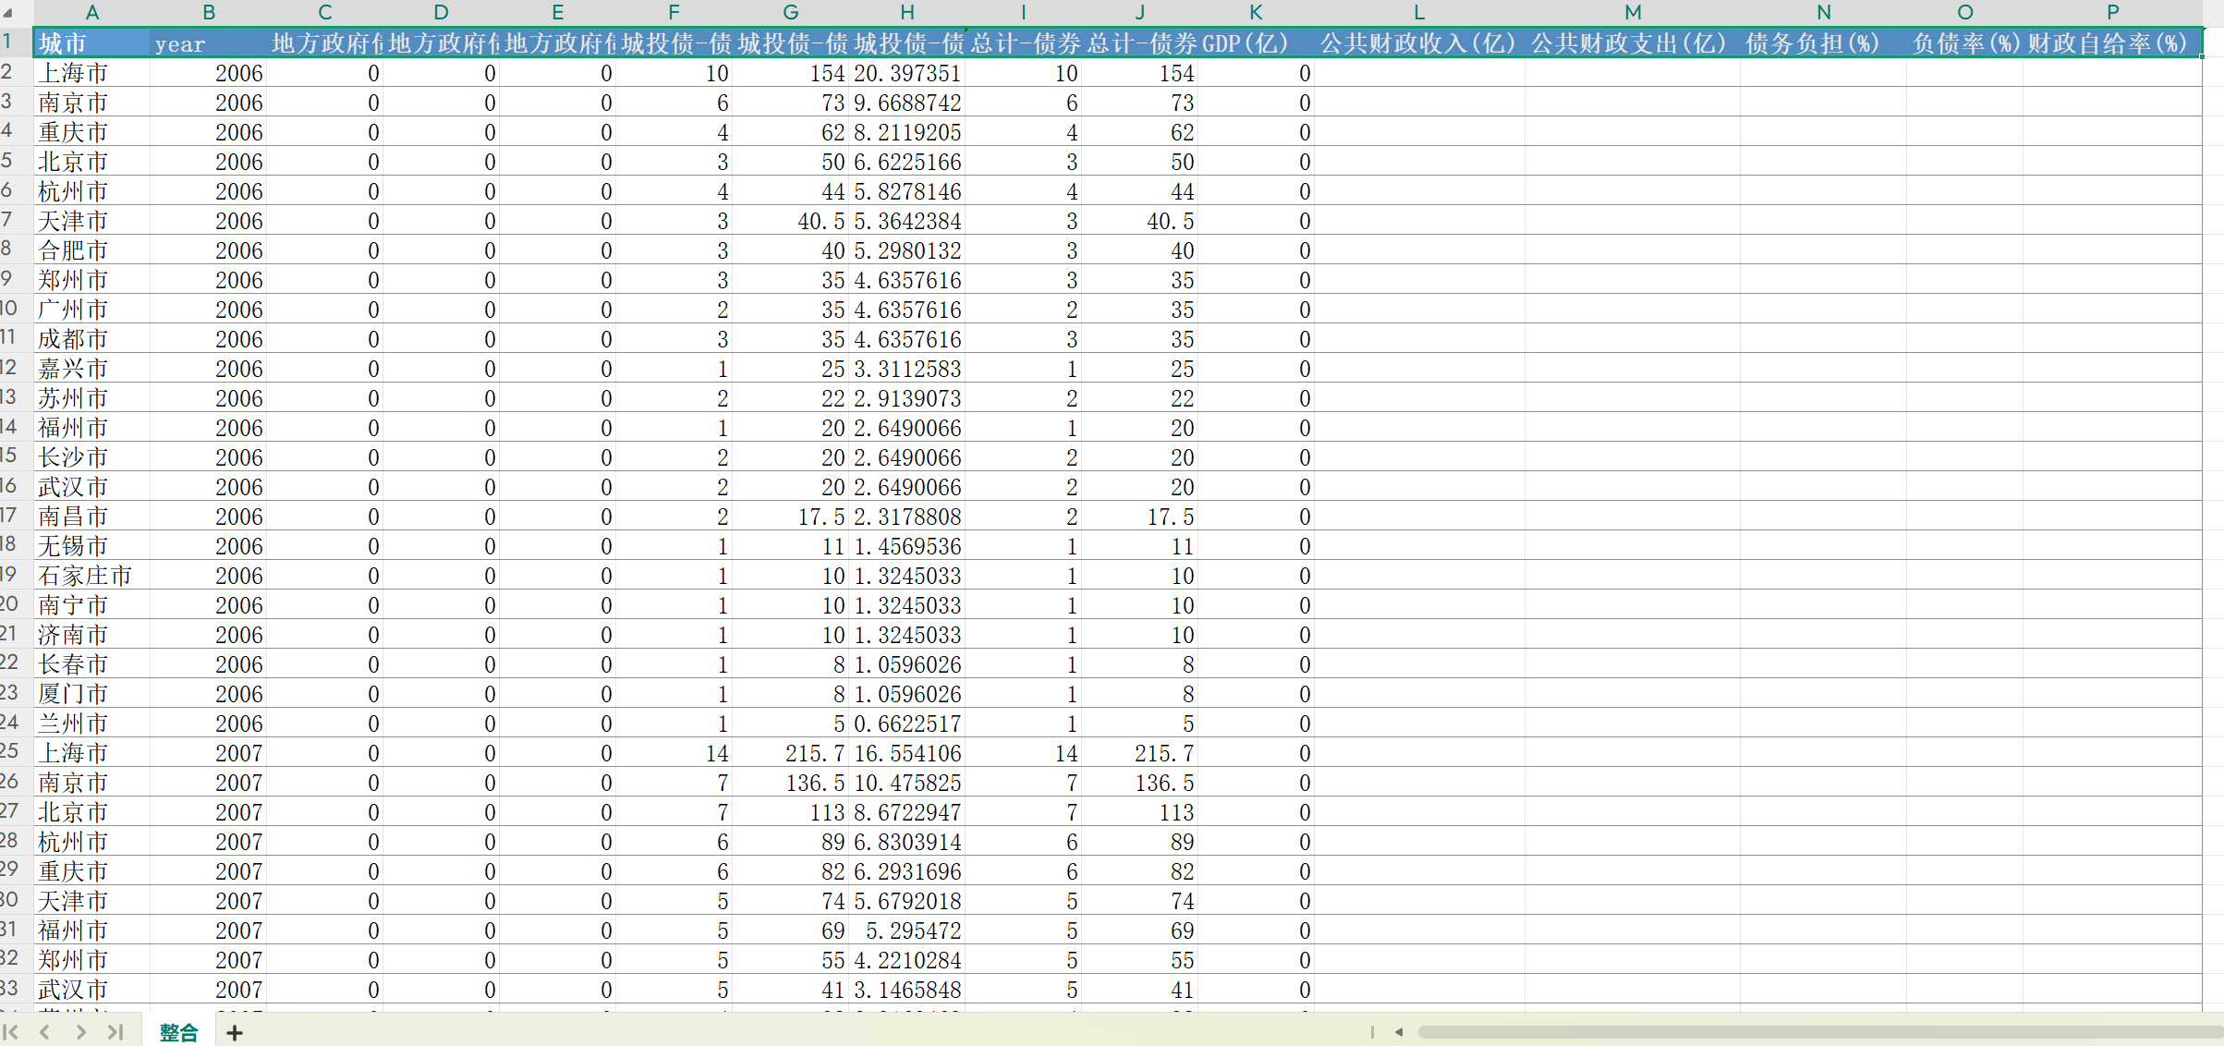Image resolution: width=2224 pixels, height=1046 pixels.
Task: Jump to last sheet navigation arrow
Action: (115, 1032)
